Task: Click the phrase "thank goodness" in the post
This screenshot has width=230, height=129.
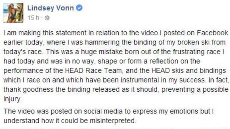Action: [x=28, y=90]
